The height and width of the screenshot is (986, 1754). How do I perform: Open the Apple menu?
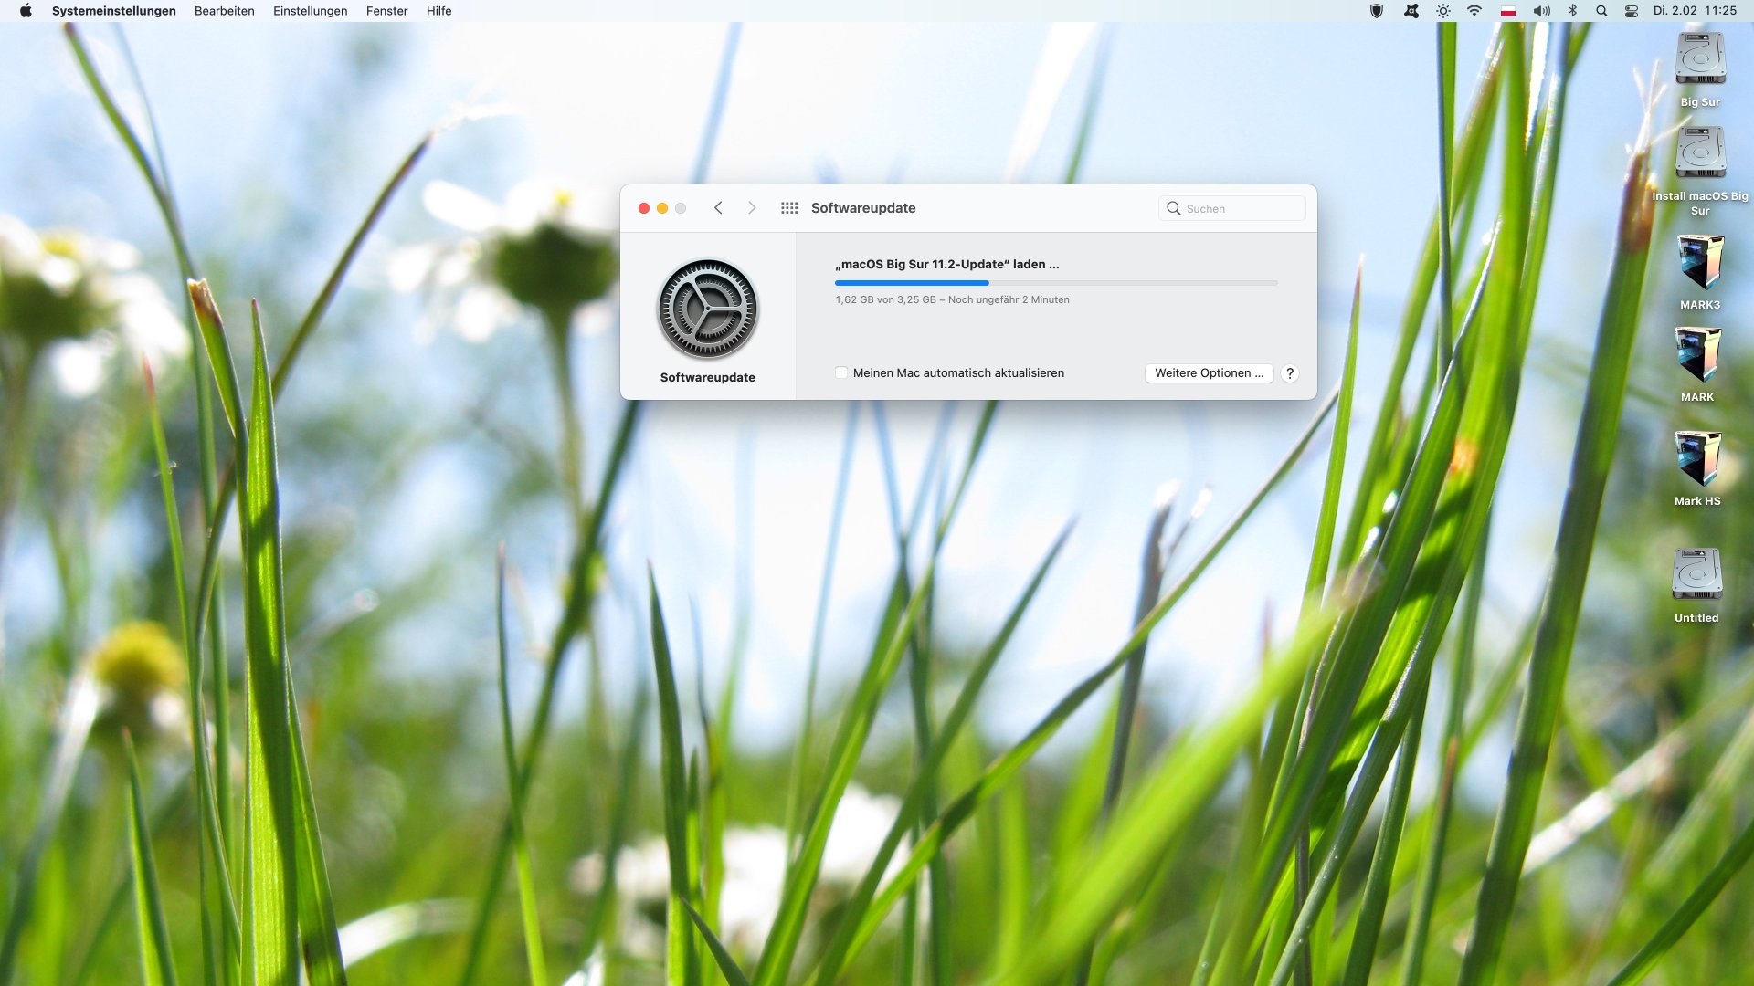26,11
